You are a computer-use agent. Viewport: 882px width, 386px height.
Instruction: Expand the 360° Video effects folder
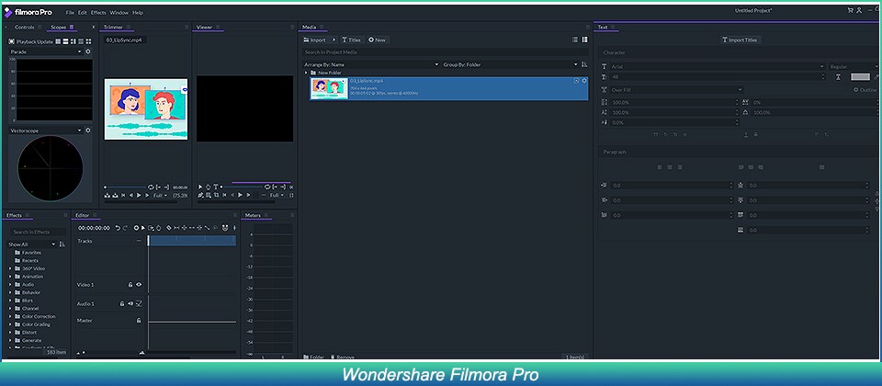pos(10,269)
